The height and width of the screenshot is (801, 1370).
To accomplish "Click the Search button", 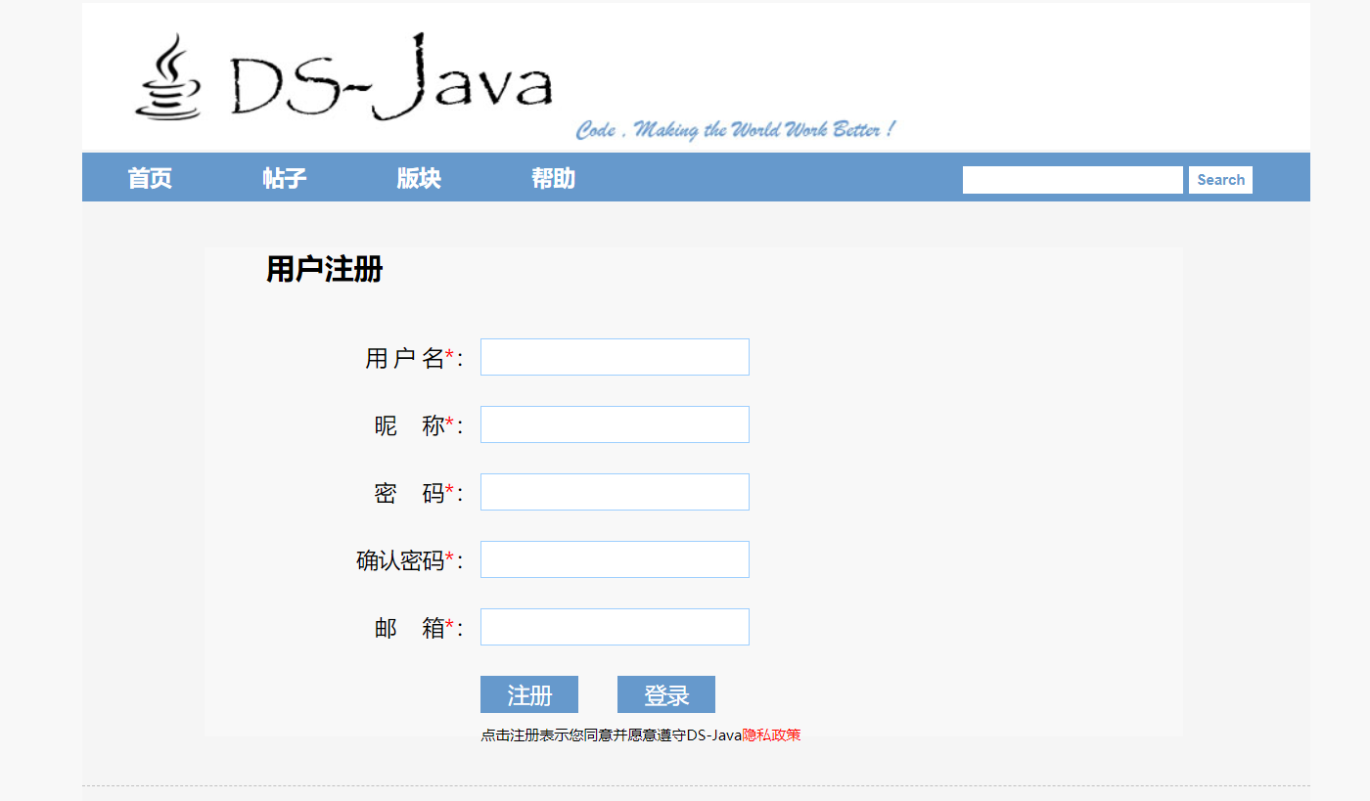I will pyautogui.click(x=1220, y=180).
